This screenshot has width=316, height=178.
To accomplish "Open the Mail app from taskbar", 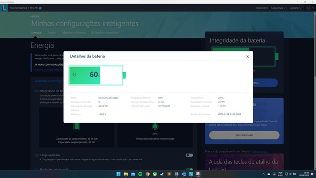I will (133, 174).
